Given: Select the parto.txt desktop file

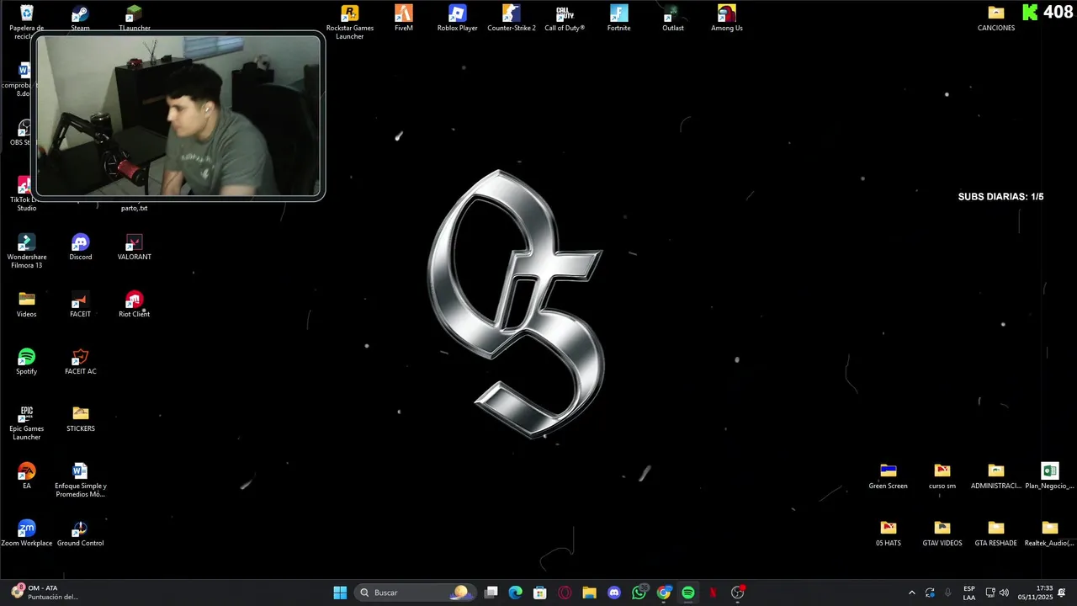Looking at the screenshot, I should coord(135,207).
